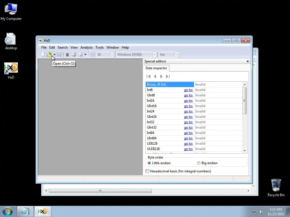290x217 pixels.
Task: Click the Open disk icon
Action: click(x=74, y=55)
